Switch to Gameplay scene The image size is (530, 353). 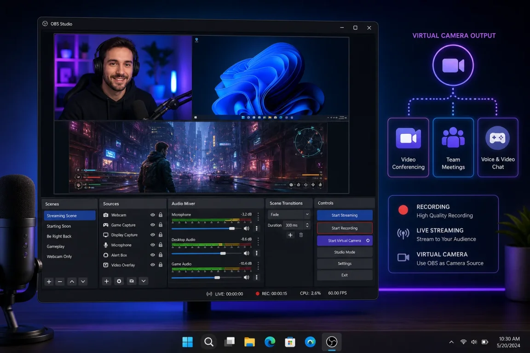69,246
